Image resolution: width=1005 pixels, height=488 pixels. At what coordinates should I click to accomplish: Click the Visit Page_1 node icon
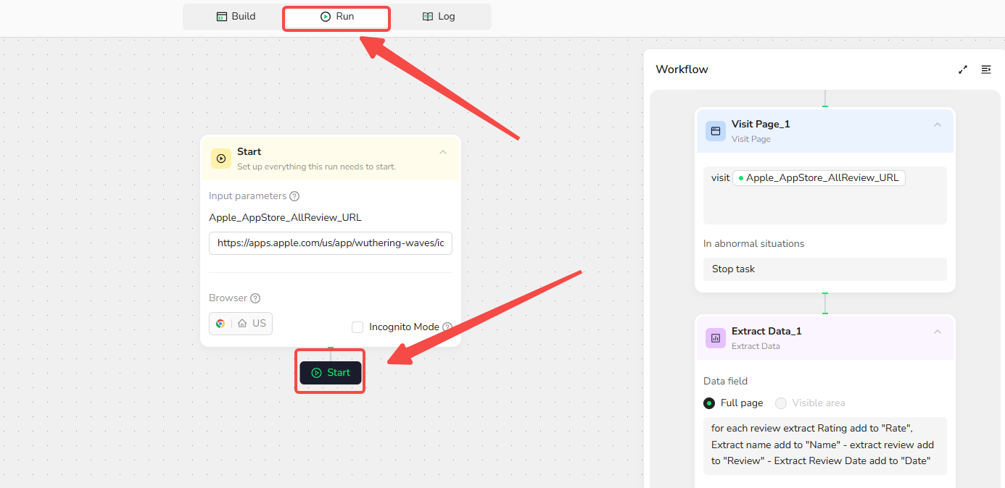click(x=716, y=131)
